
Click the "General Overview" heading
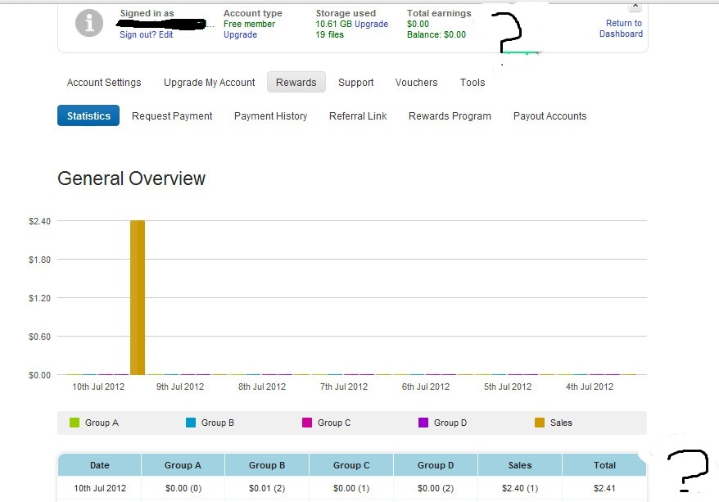point(131,179)
